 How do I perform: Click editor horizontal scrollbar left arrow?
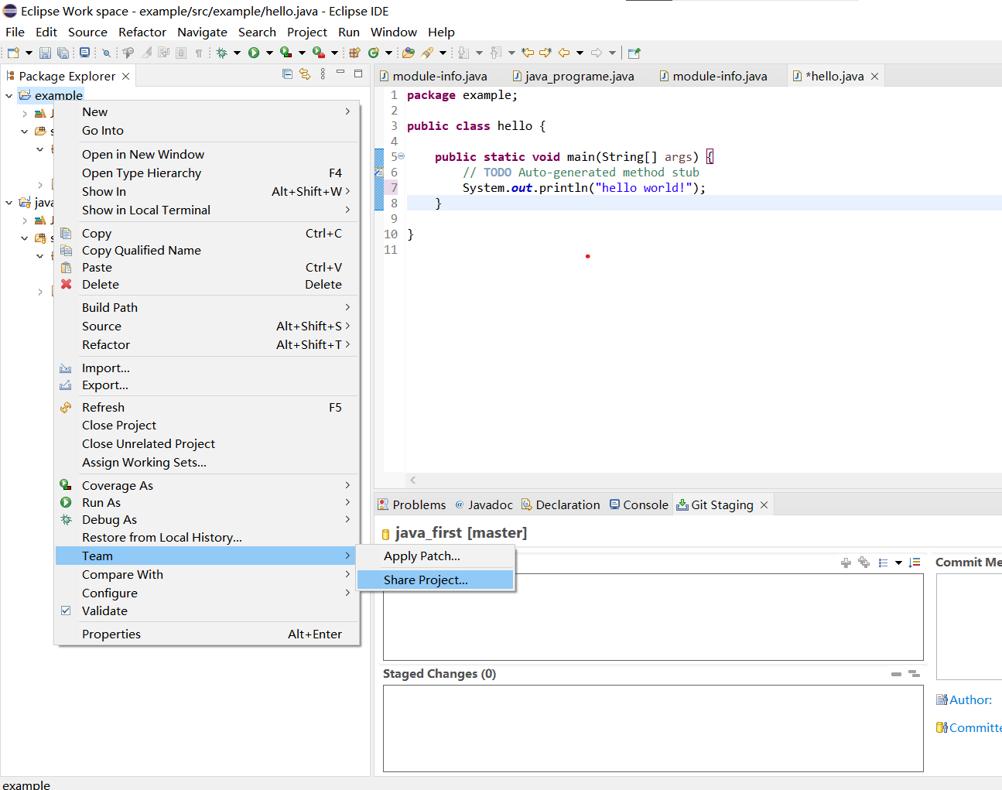pos(413,480)
